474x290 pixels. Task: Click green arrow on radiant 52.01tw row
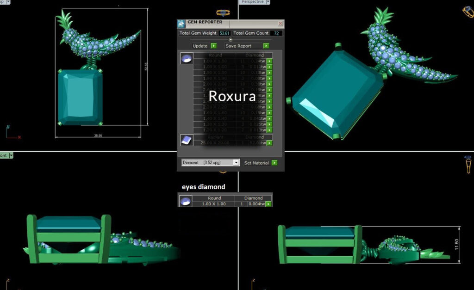click(x=269, y=143)
